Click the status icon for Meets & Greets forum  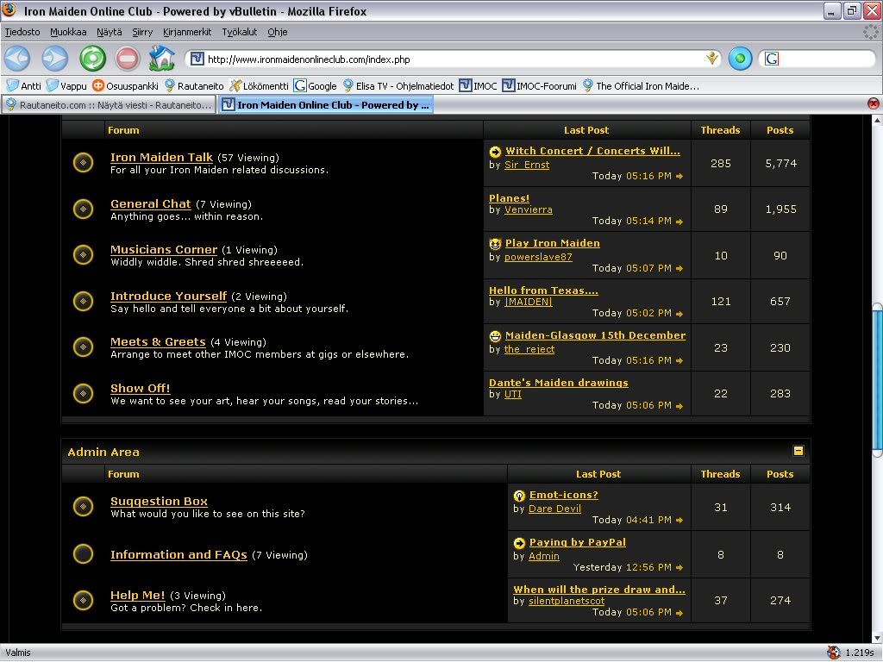pos(84,347)
